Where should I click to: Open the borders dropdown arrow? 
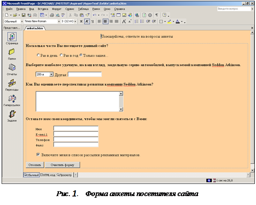[165, 22]
